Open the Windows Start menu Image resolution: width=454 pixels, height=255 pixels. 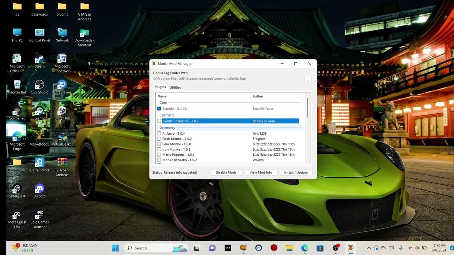(115, 248)
